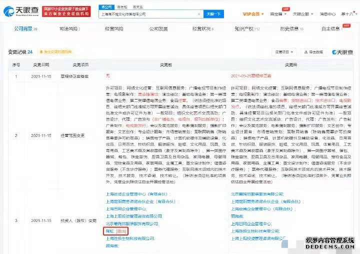Click the 序号 column header

point(16,65)
